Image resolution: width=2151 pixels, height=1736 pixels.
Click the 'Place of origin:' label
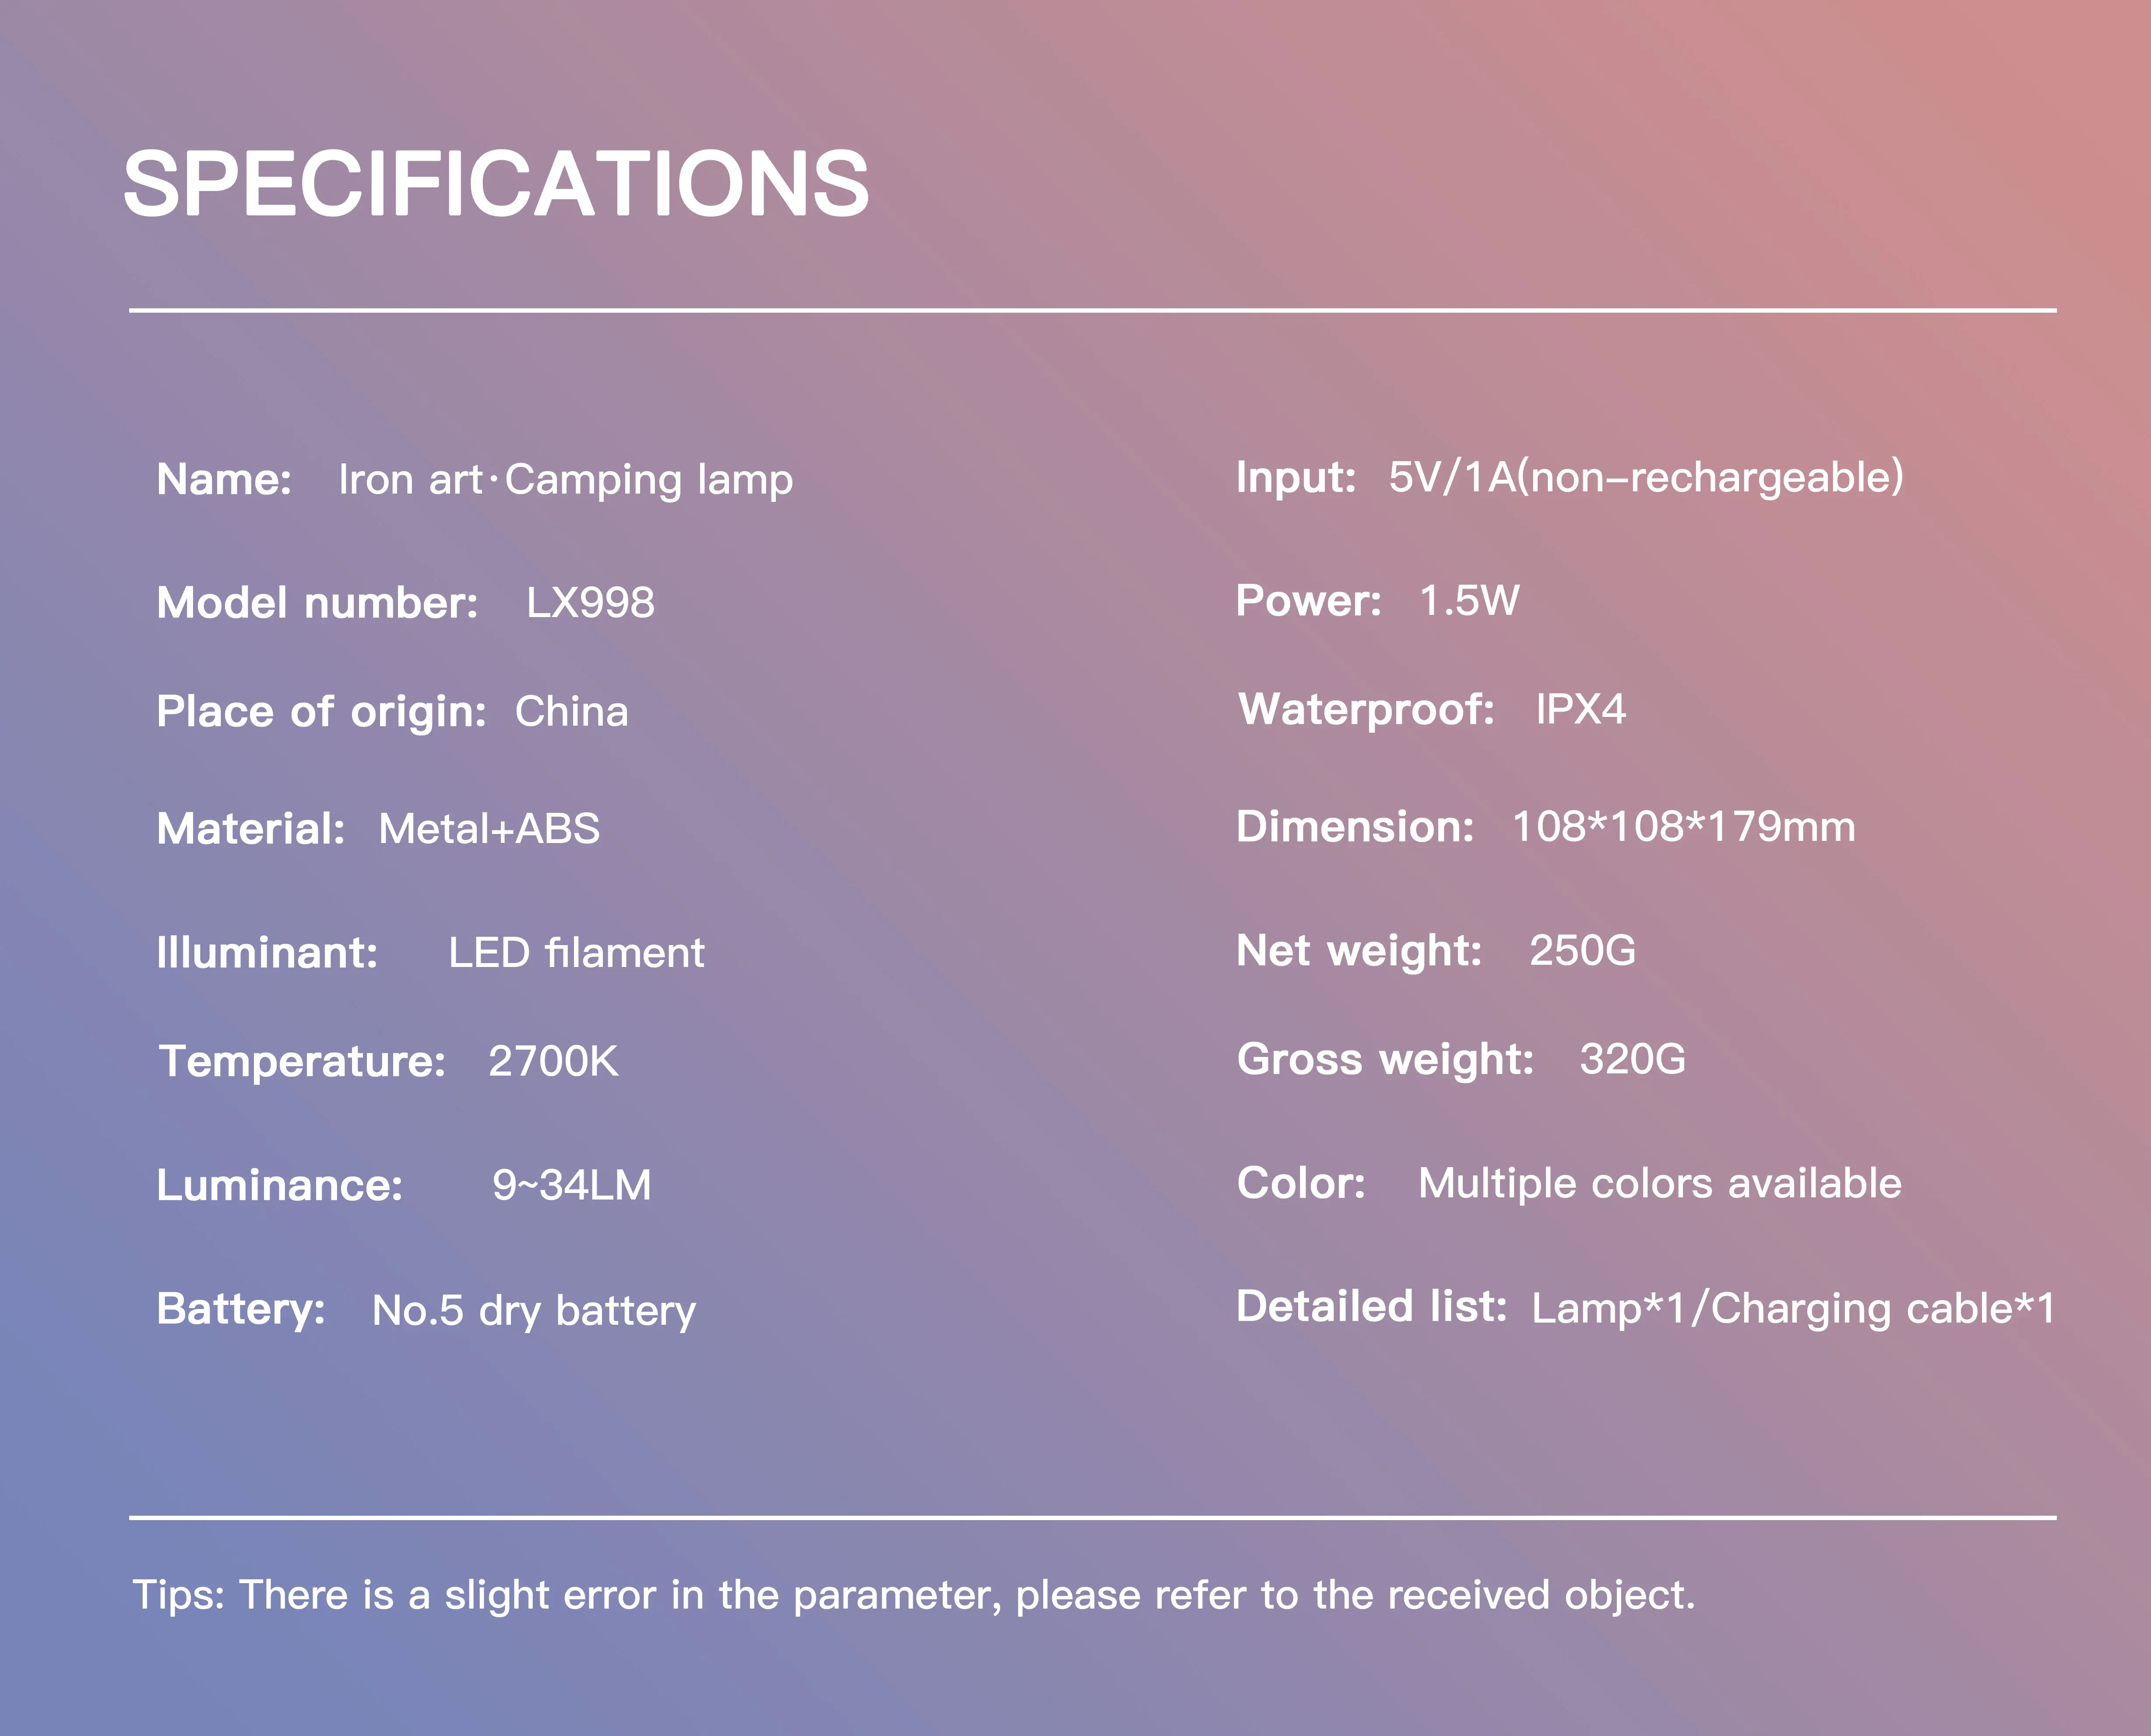321,712
